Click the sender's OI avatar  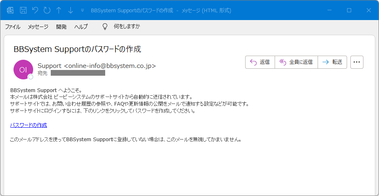click(x=23, y=69)
